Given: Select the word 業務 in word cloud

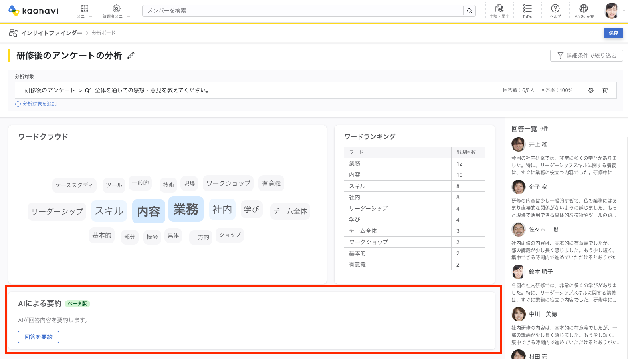Looking at the screenshot, I should pyautogui.click(x=186, y=209).
